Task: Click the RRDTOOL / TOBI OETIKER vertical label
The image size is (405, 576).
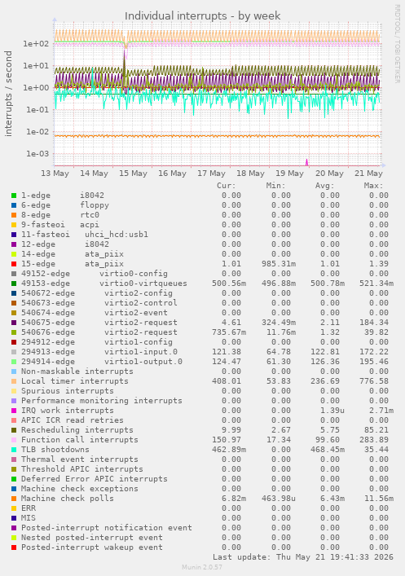Action: point(398,44)
